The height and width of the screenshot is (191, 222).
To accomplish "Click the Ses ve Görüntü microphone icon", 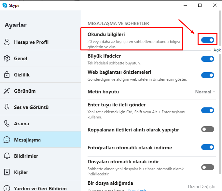I will click(7, 107).
